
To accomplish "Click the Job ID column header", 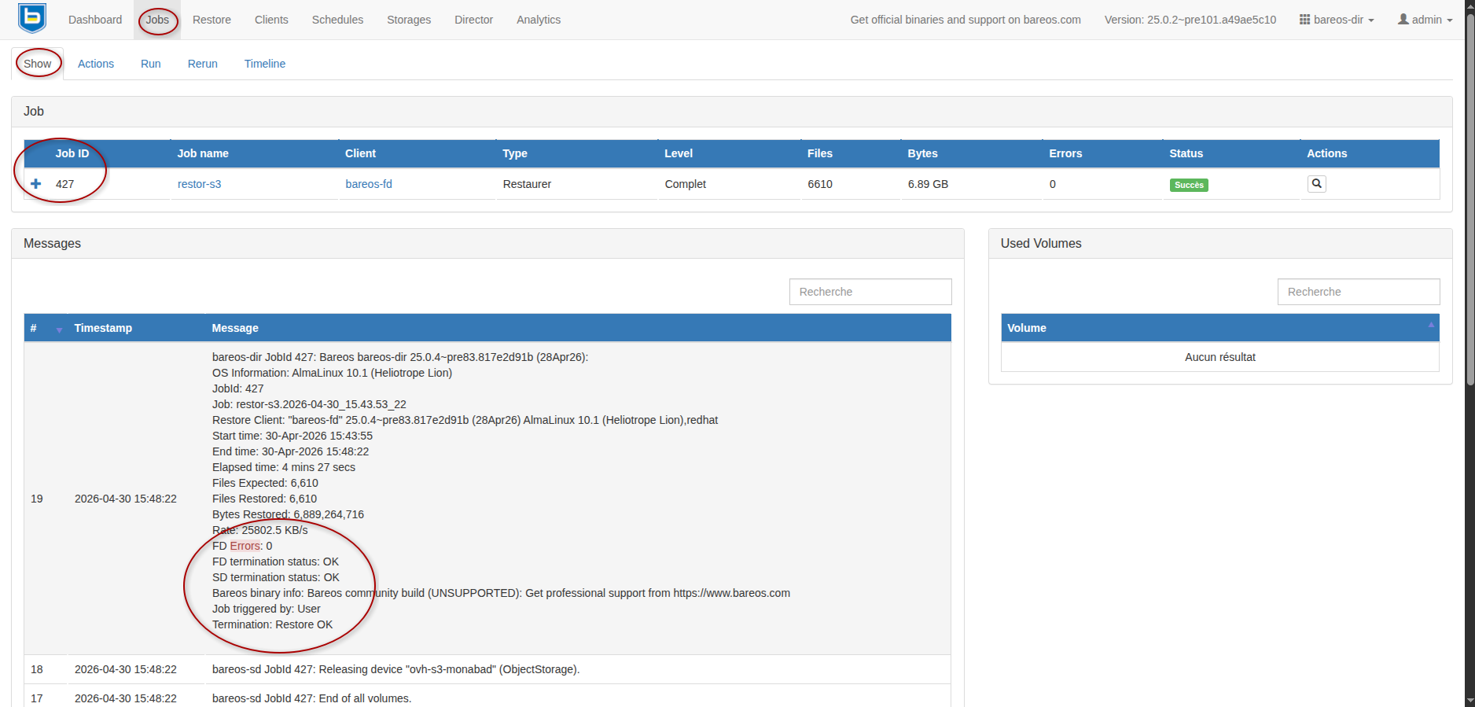I will tap(72, 153).
